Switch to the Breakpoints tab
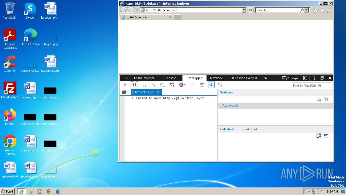The width and height of the screenshot is (346, 195). [x=250, y=129]
